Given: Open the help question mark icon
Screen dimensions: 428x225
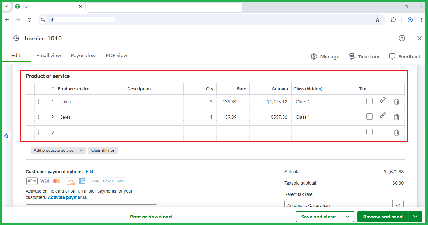Looking at the screenshot, I should pyautogui.click(x=402, y=38).
